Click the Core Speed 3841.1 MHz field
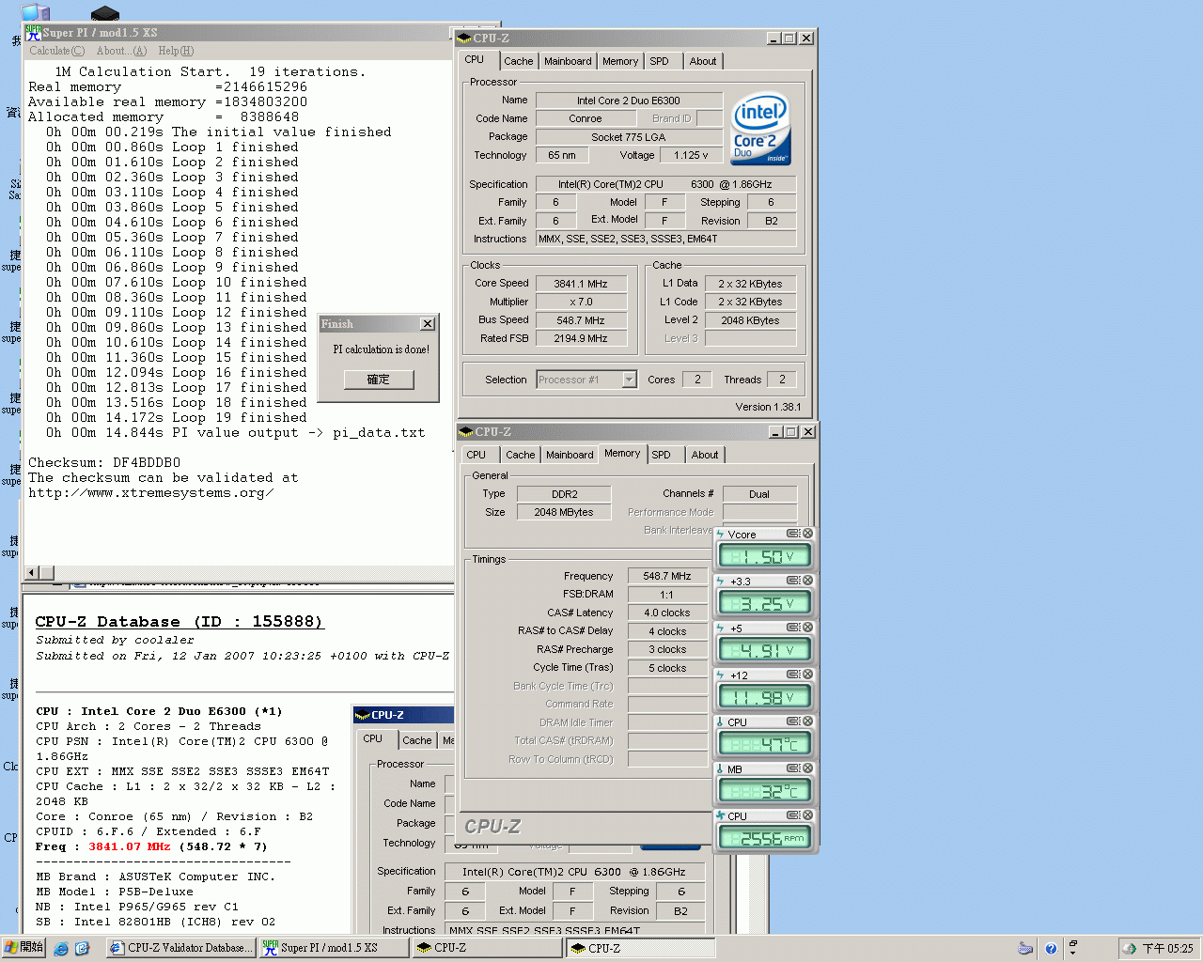 pos(581,284)
